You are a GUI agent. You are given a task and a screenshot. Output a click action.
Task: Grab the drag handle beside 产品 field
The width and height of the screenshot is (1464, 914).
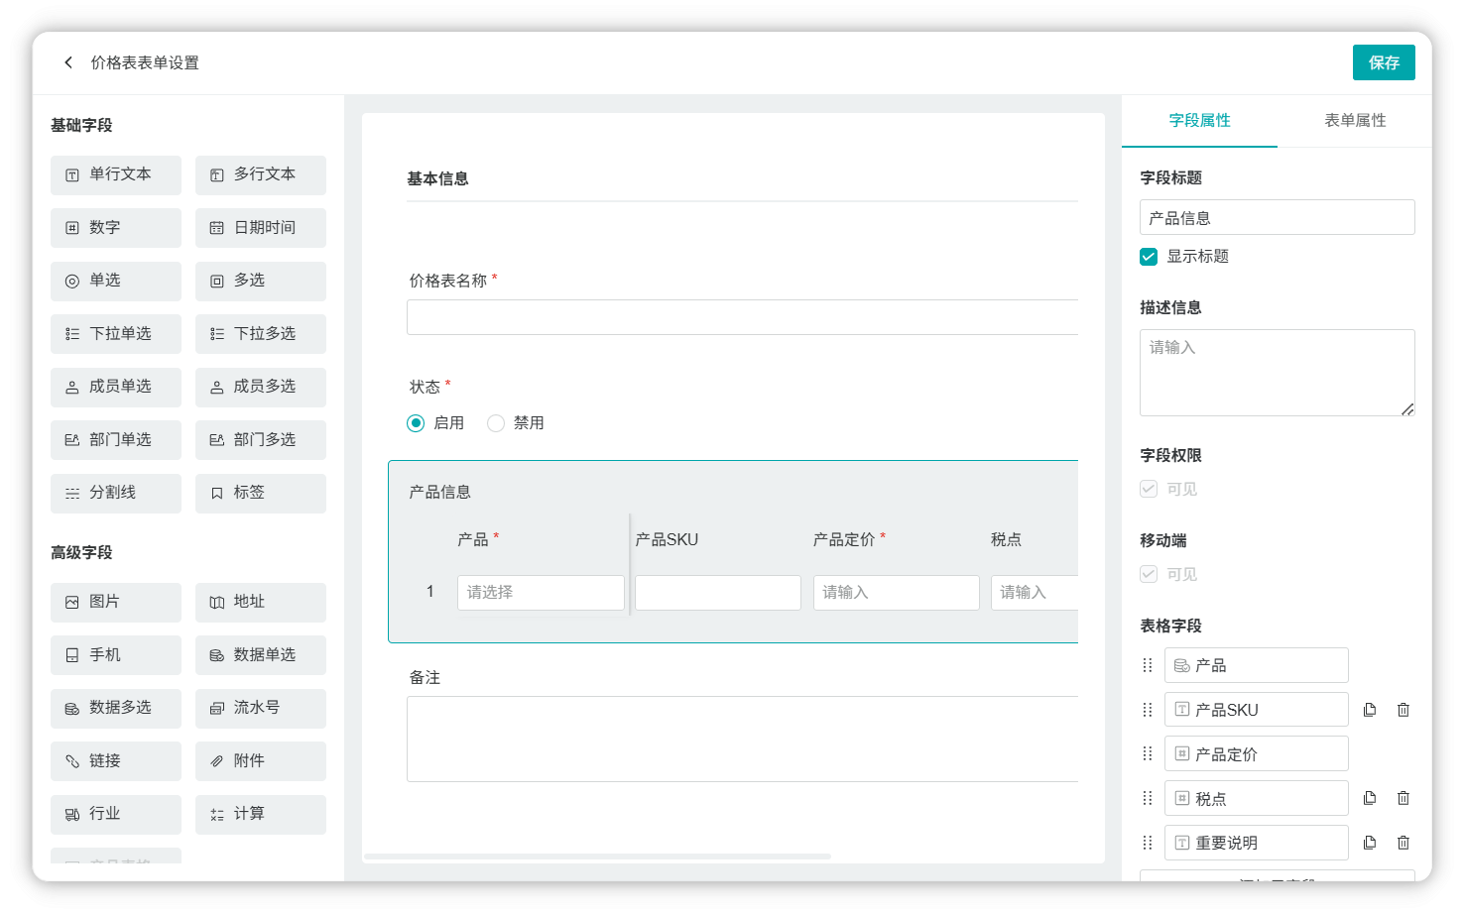pyautogui.click(x=1148, y=665)
